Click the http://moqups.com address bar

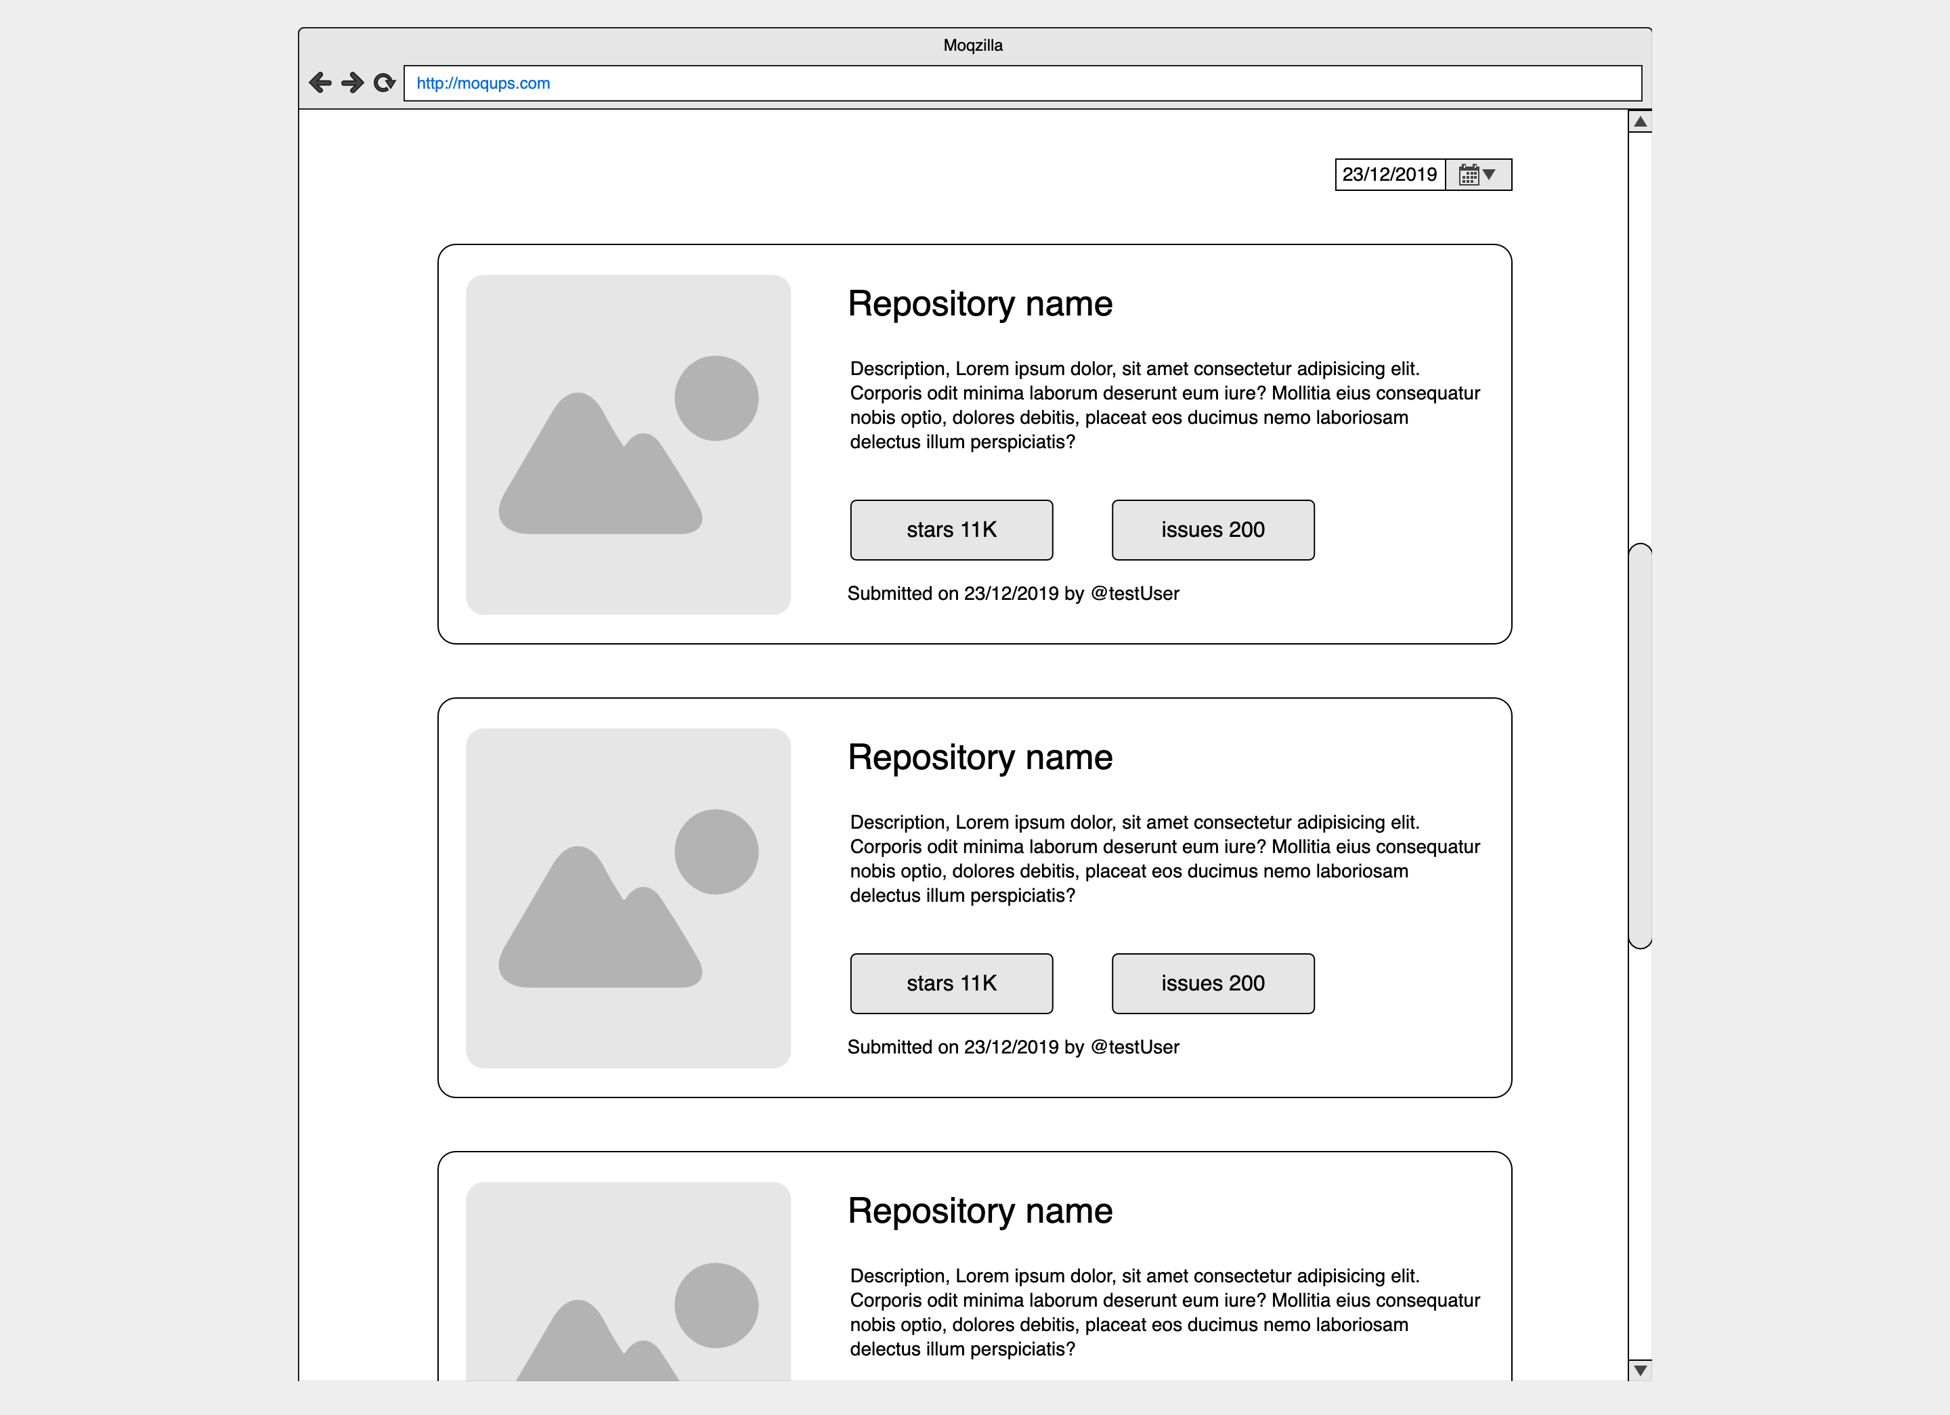(x=1022, y=83)
